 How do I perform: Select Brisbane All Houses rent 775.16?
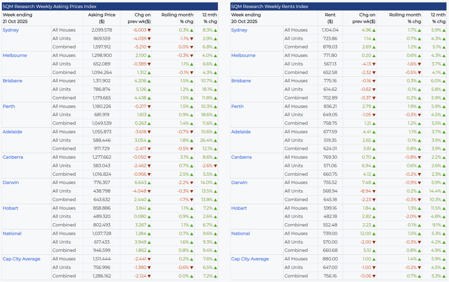330,81
